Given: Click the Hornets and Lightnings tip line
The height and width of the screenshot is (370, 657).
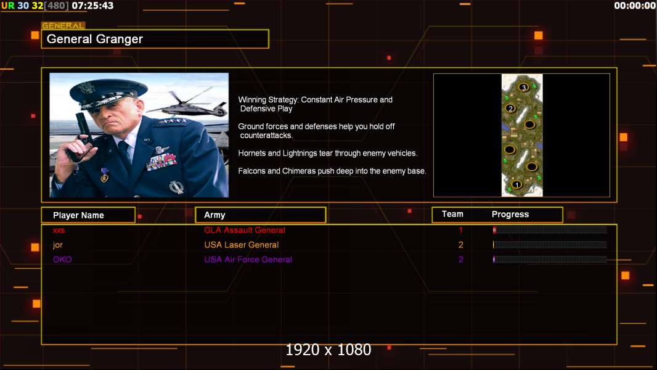Looking at the screenshot, I should point(328,153).
